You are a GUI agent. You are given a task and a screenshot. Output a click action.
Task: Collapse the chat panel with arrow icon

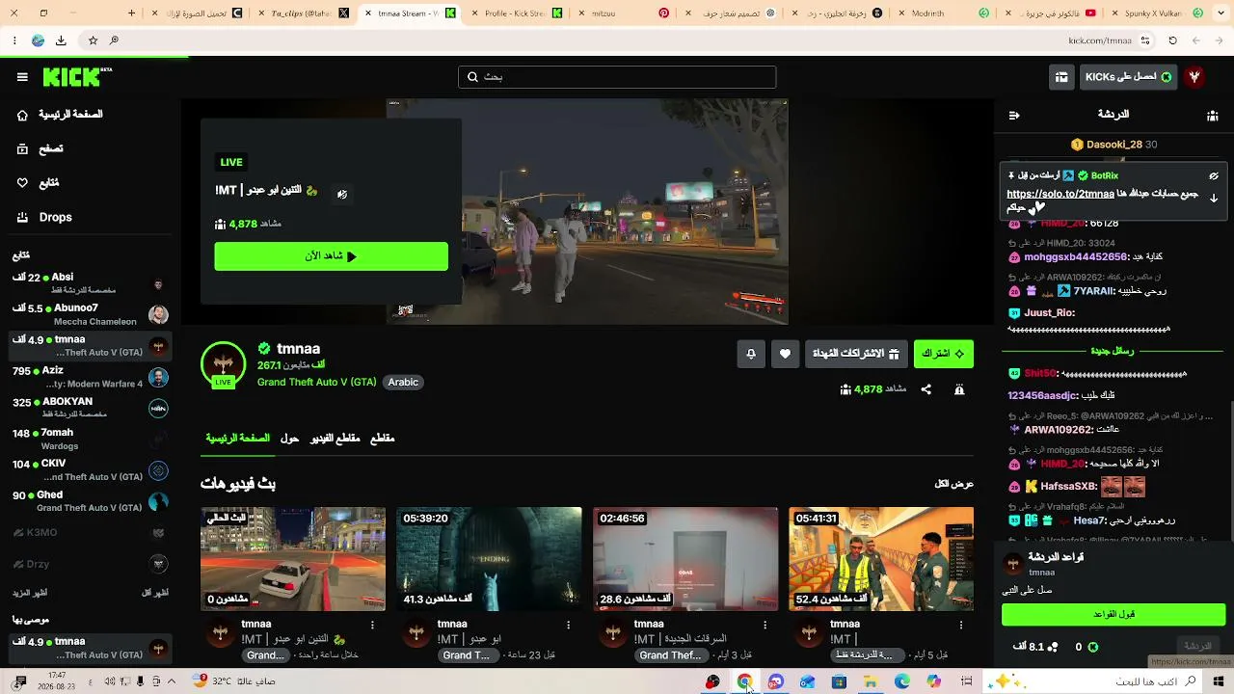coord(1014,115)
